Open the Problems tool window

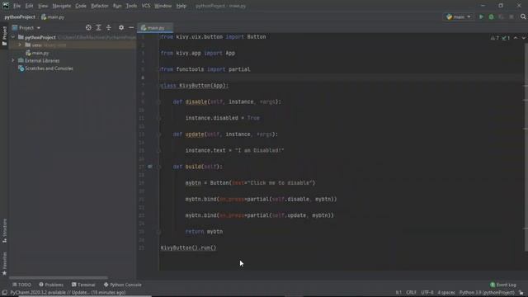point(51,285)
